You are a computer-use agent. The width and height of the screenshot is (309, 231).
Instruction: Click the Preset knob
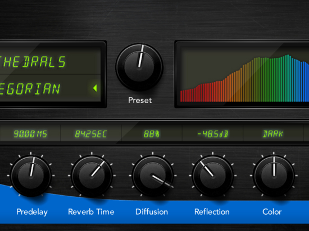[x=139, y=67]
